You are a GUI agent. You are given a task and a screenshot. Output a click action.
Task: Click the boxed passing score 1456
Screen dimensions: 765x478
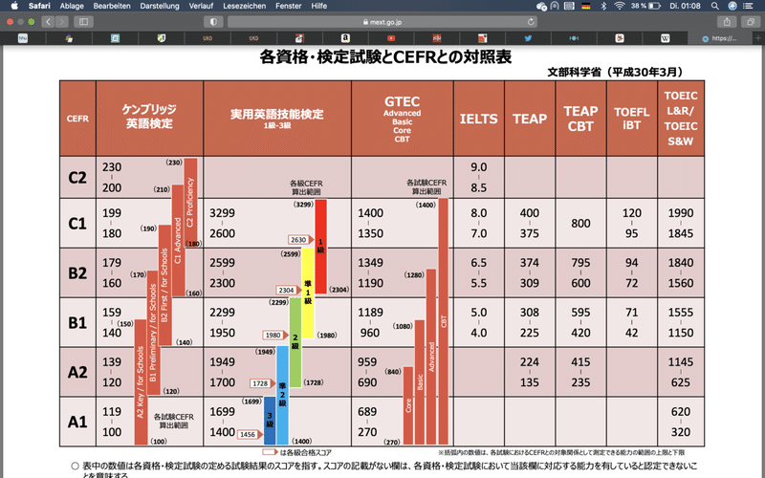point(248,434)
